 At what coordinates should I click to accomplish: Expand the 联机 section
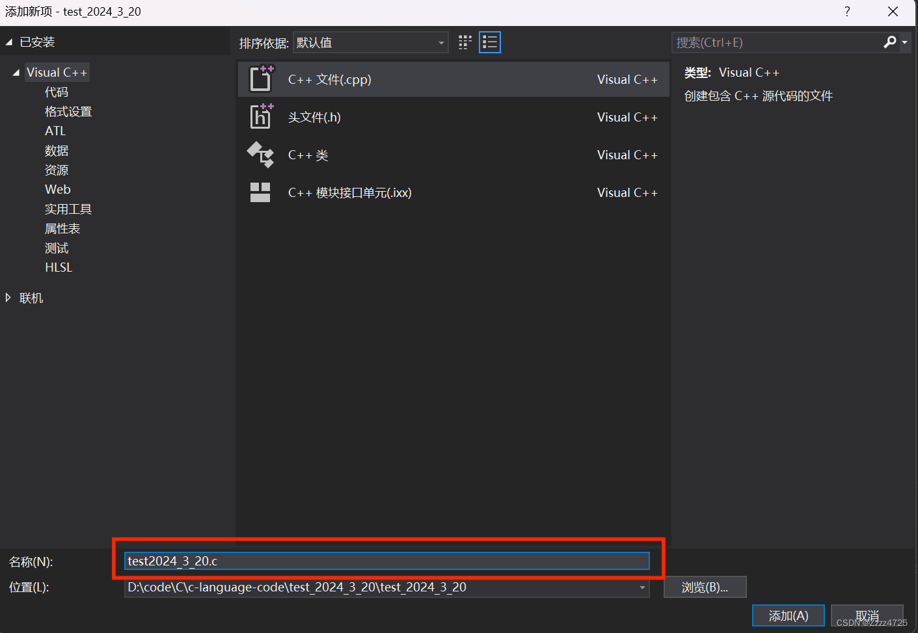point(8,298)
